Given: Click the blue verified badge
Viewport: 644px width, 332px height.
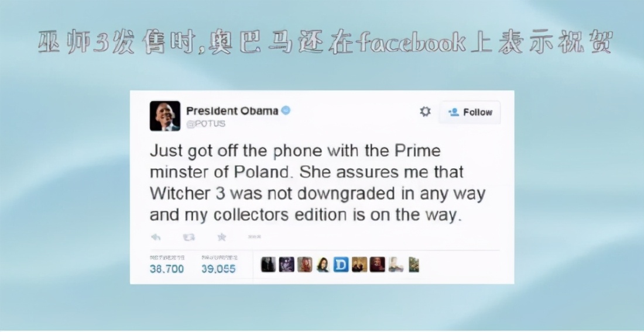Looking at the screenshot, I should click(x=286, y=110).
